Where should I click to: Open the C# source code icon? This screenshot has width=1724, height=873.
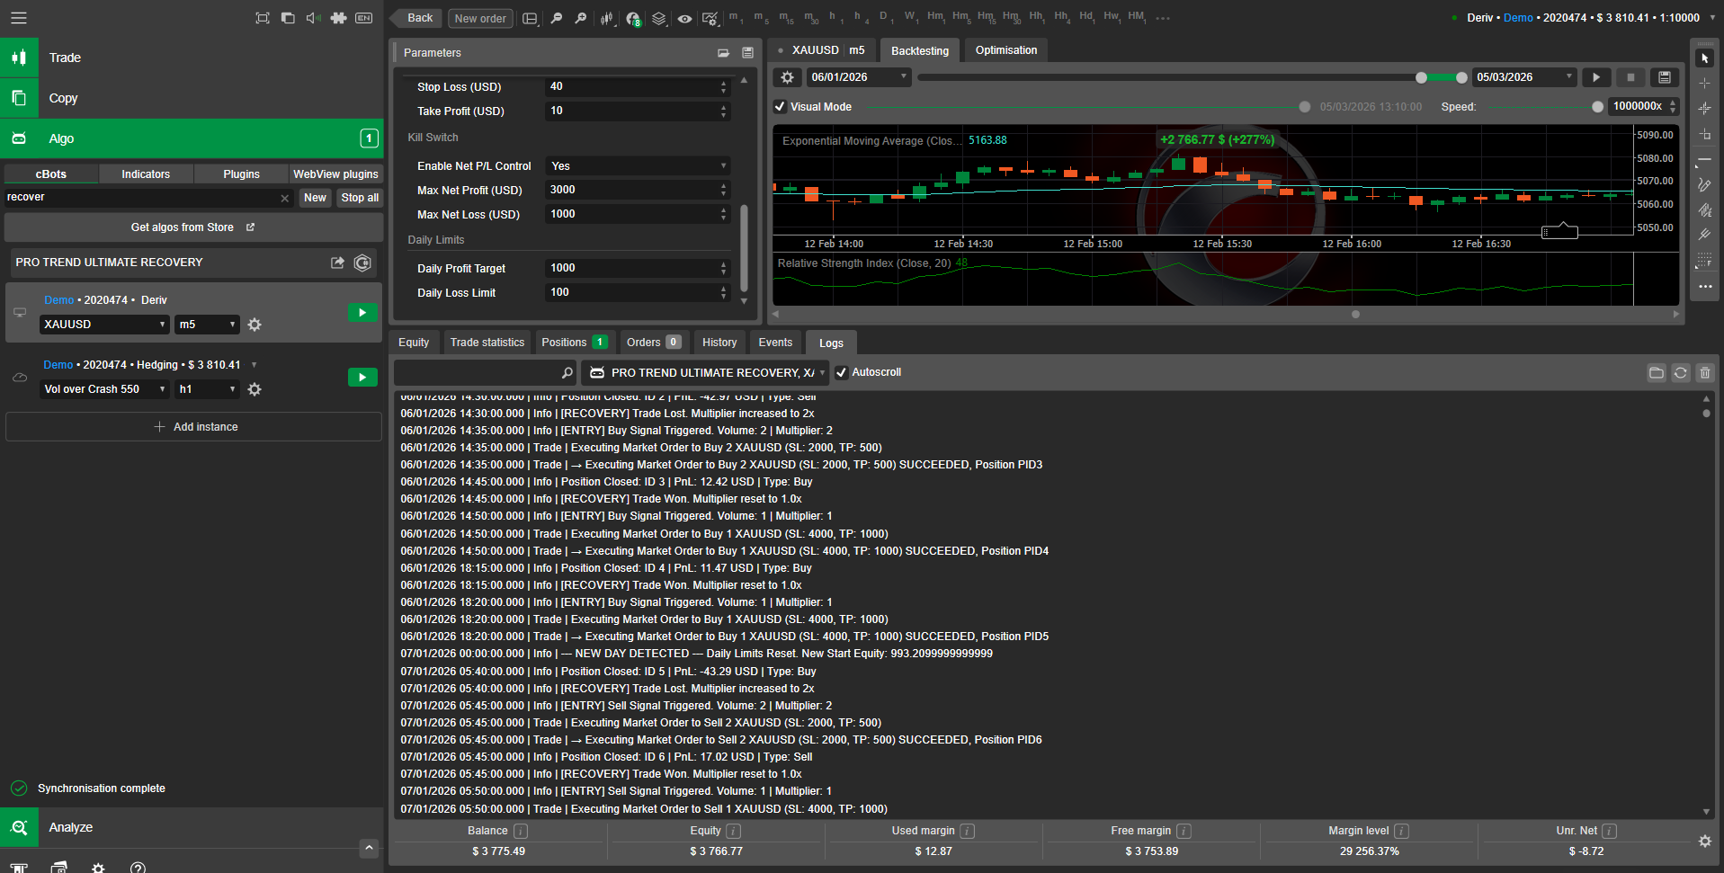pyautogui.click(x=362, y=263)
